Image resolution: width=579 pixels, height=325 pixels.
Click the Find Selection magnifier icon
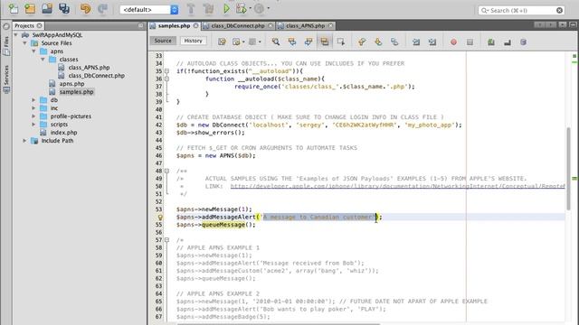[x=275, y=42]
